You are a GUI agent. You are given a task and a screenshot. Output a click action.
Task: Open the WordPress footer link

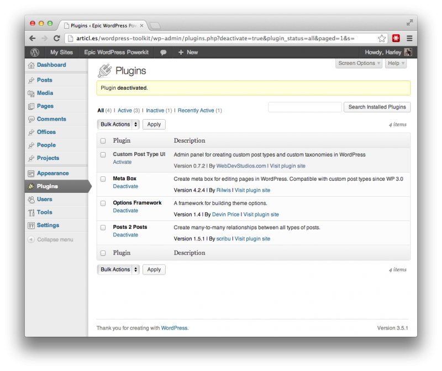174,328
